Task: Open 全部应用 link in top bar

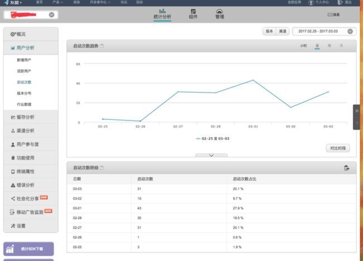Action: [294, 2]
